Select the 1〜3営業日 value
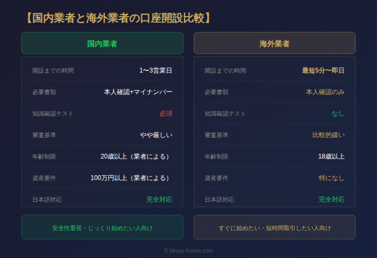Viewport: 377px width, 258px height. (x=156, y=70)
